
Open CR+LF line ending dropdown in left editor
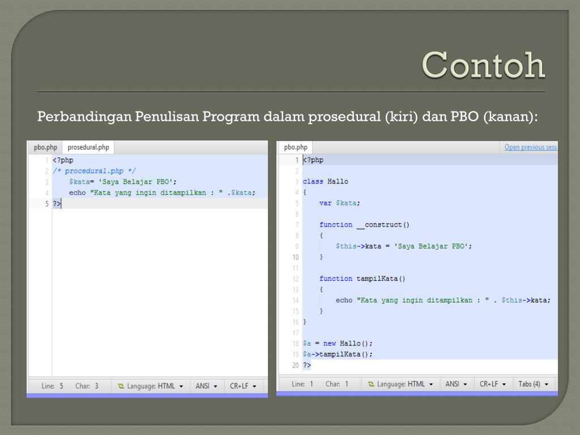[243, 386]
